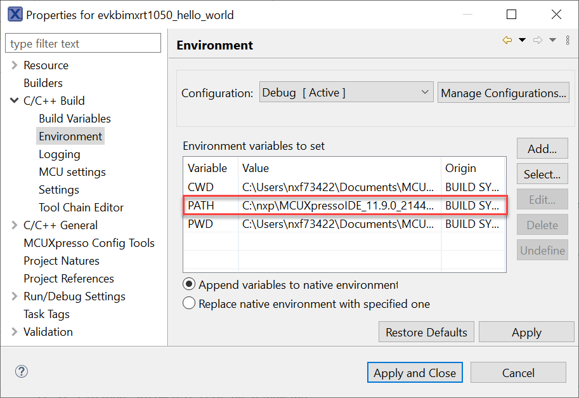Expand the Resource tree node

tap(14, 65)
